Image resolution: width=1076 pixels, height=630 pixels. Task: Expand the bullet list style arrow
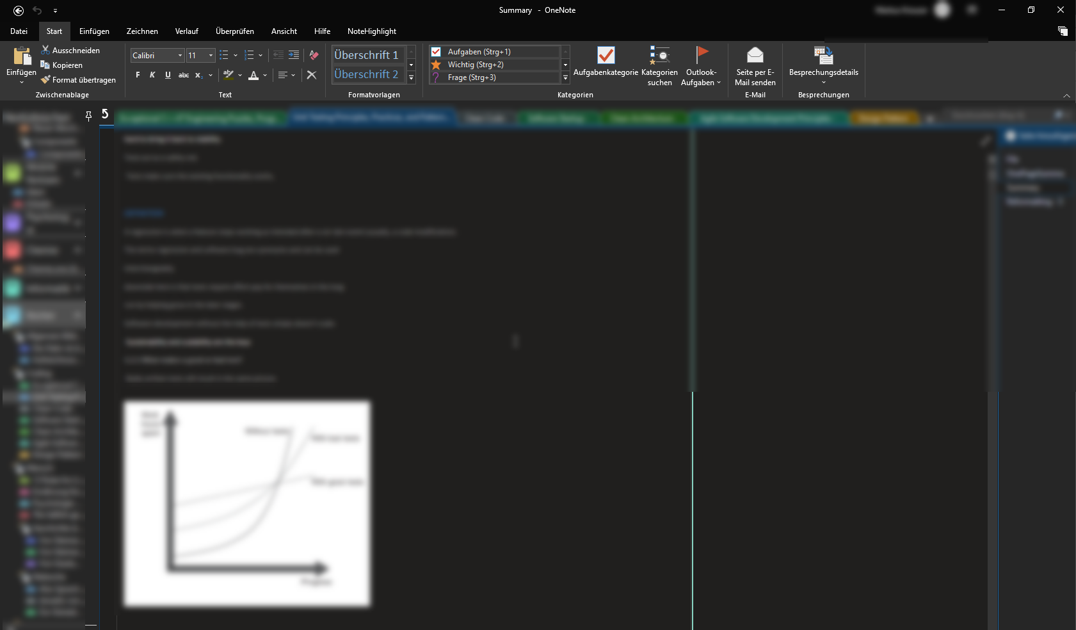click(236, 56)
